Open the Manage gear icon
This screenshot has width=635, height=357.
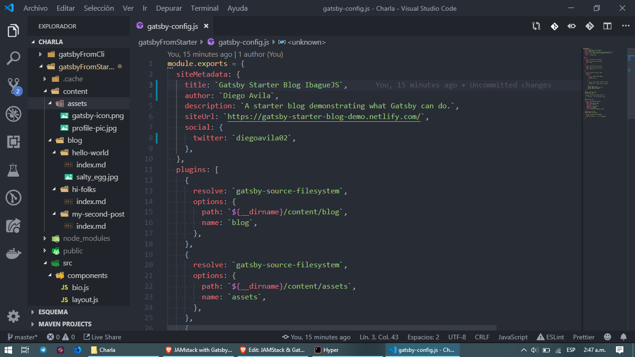tap(13, 316)
